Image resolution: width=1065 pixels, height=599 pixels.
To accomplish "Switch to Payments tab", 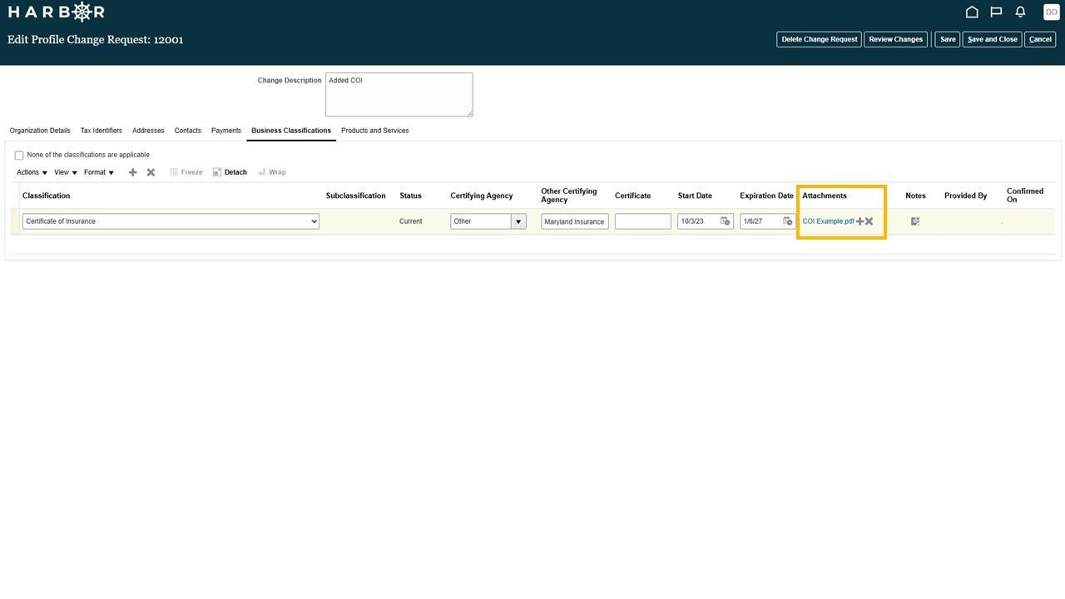I will coord(226,131).
